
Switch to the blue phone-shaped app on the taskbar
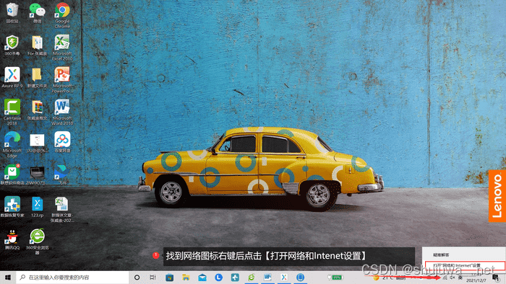point(300,278)
